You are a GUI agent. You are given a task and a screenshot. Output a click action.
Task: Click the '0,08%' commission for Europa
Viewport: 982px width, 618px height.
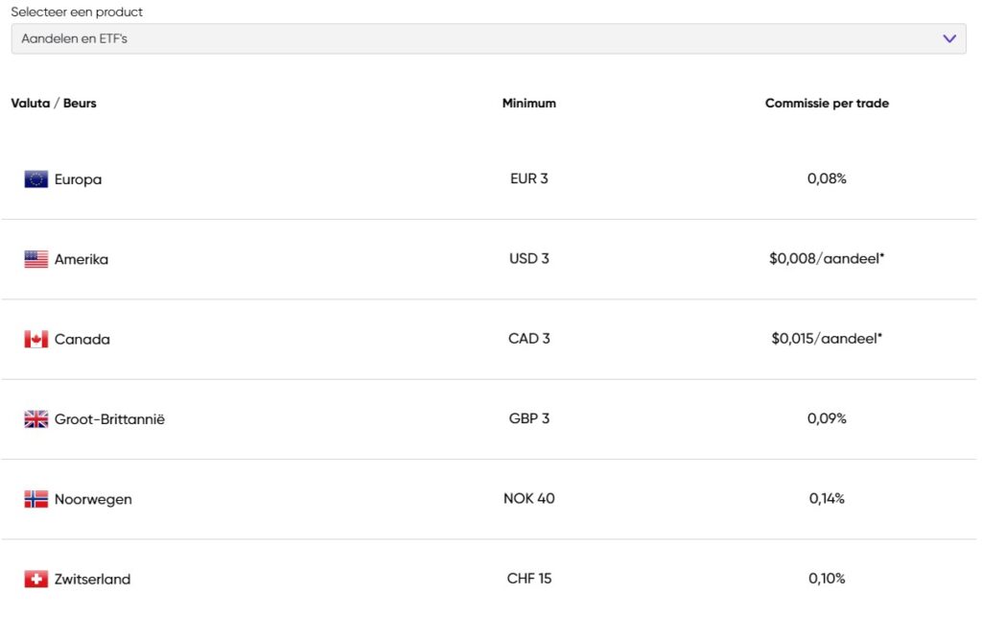[827, 179]
